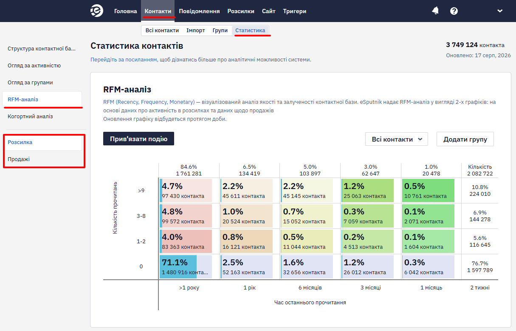Go to the Тригери menu item
The image size is (516, 331).
coord(295,11)
